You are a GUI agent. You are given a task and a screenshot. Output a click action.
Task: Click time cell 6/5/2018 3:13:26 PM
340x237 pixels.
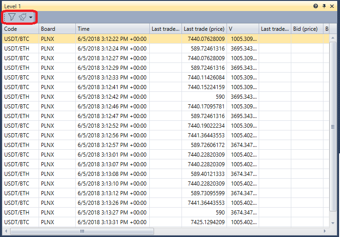112,203
